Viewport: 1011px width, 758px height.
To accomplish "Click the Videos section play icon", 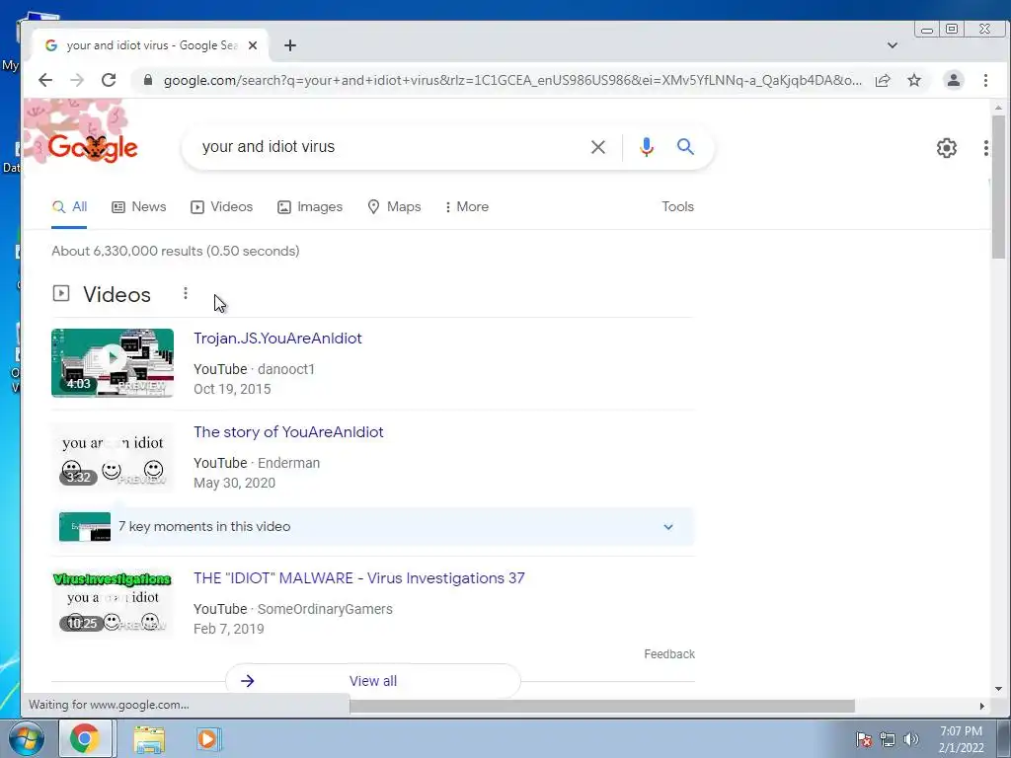I will coord(60,294).
